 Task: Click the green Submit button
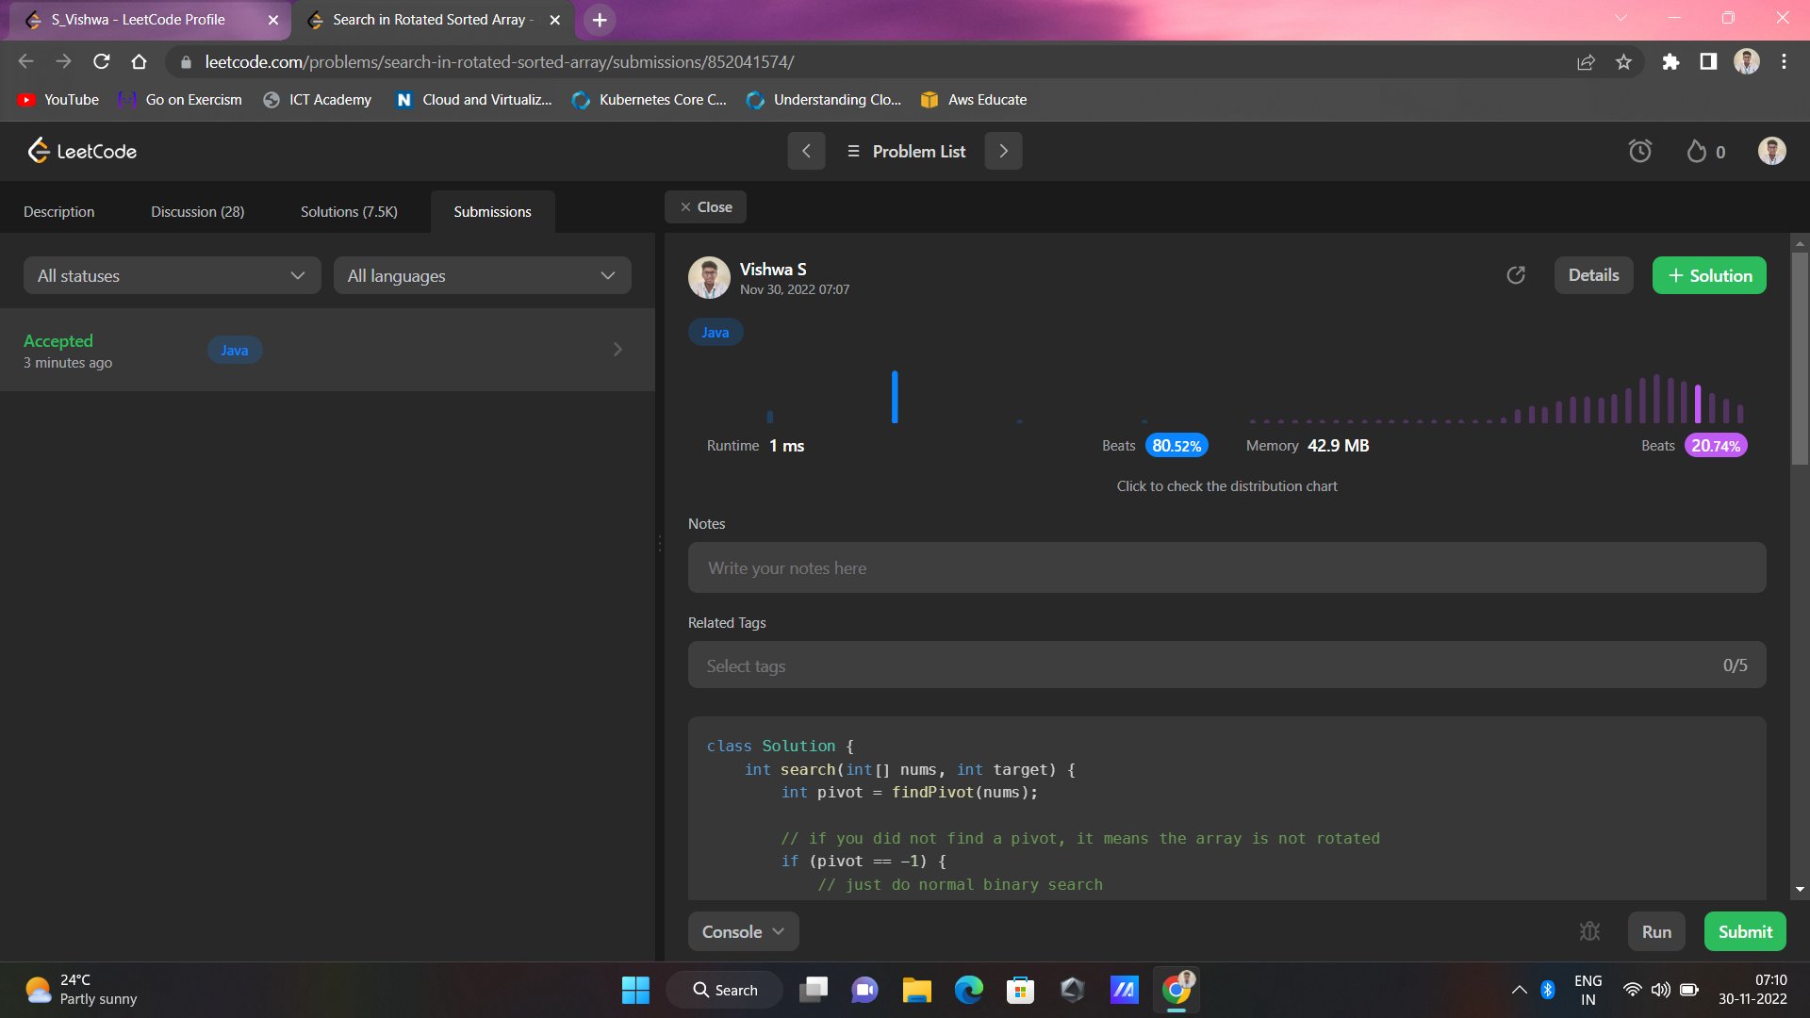coord(1744,931)
